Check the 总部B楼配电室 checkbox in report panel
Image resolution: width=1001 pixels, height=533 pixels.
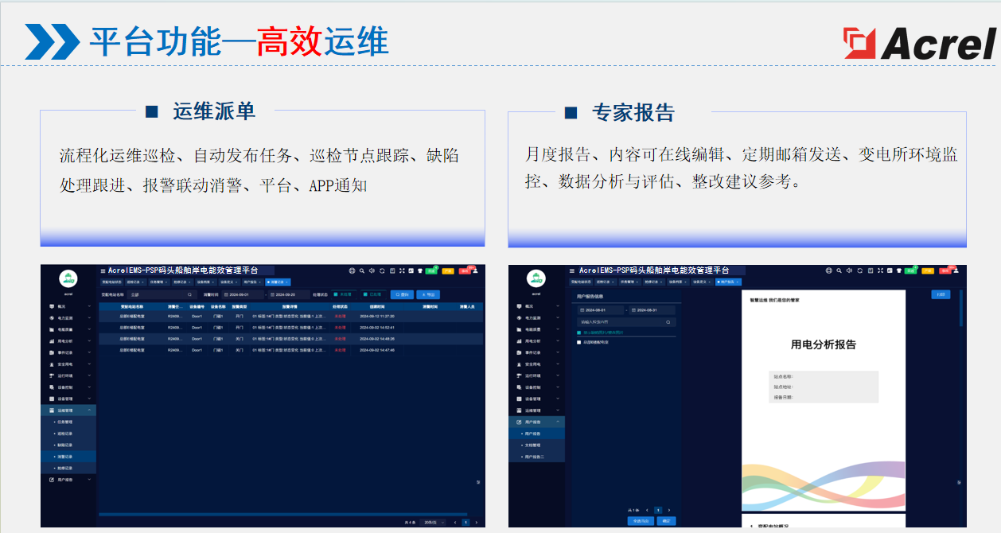579,342
